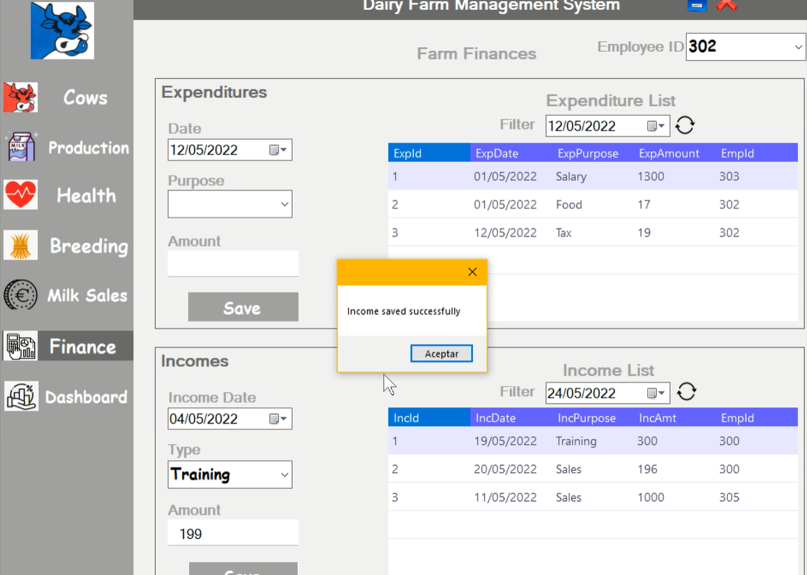Screen dimensions: 807x575
Task: Open calendar for Expenditure filter date
Action: pyautogui.click(x=655, y=126)
